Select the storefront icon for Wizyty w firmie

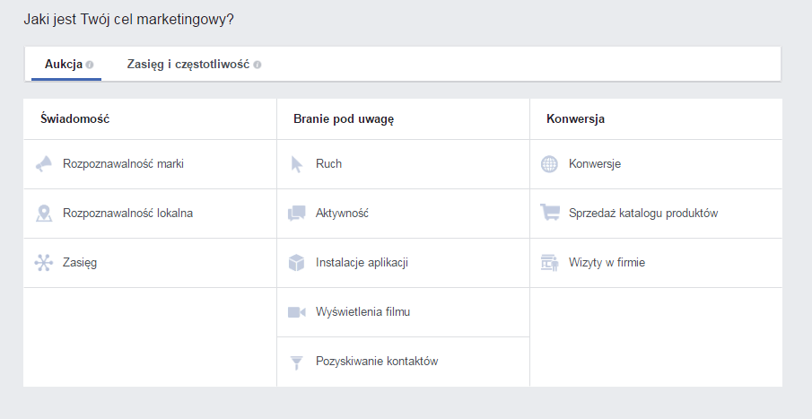click(x=549, y=263)
